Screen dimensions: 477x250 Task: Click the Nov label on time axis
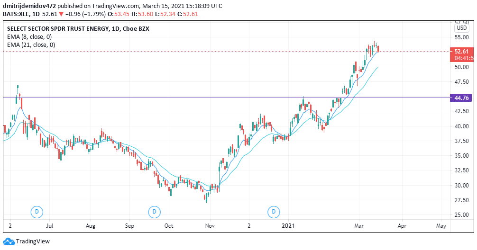pyautogui.click(x=210, y=226)
